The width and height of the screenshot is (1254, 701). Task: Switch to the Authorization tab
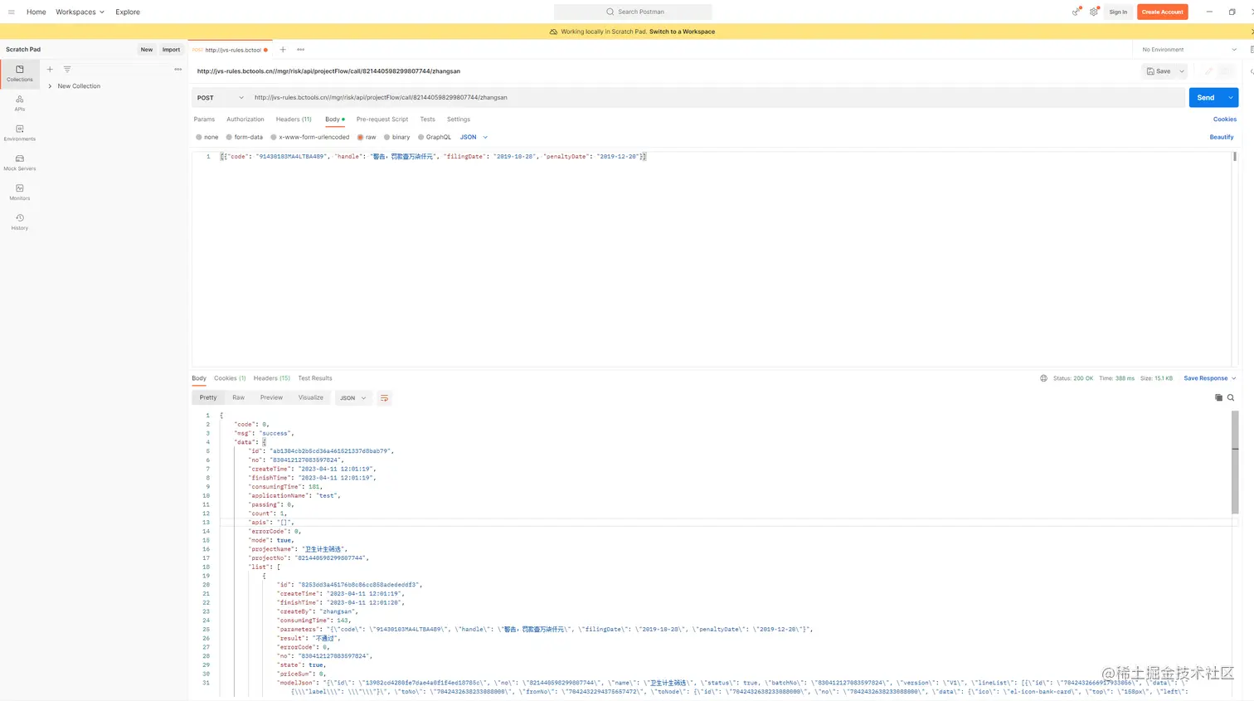point(245,119)
